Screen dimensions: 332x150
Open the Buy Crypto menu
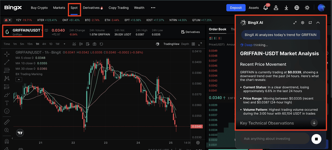[x=39, y=8]
